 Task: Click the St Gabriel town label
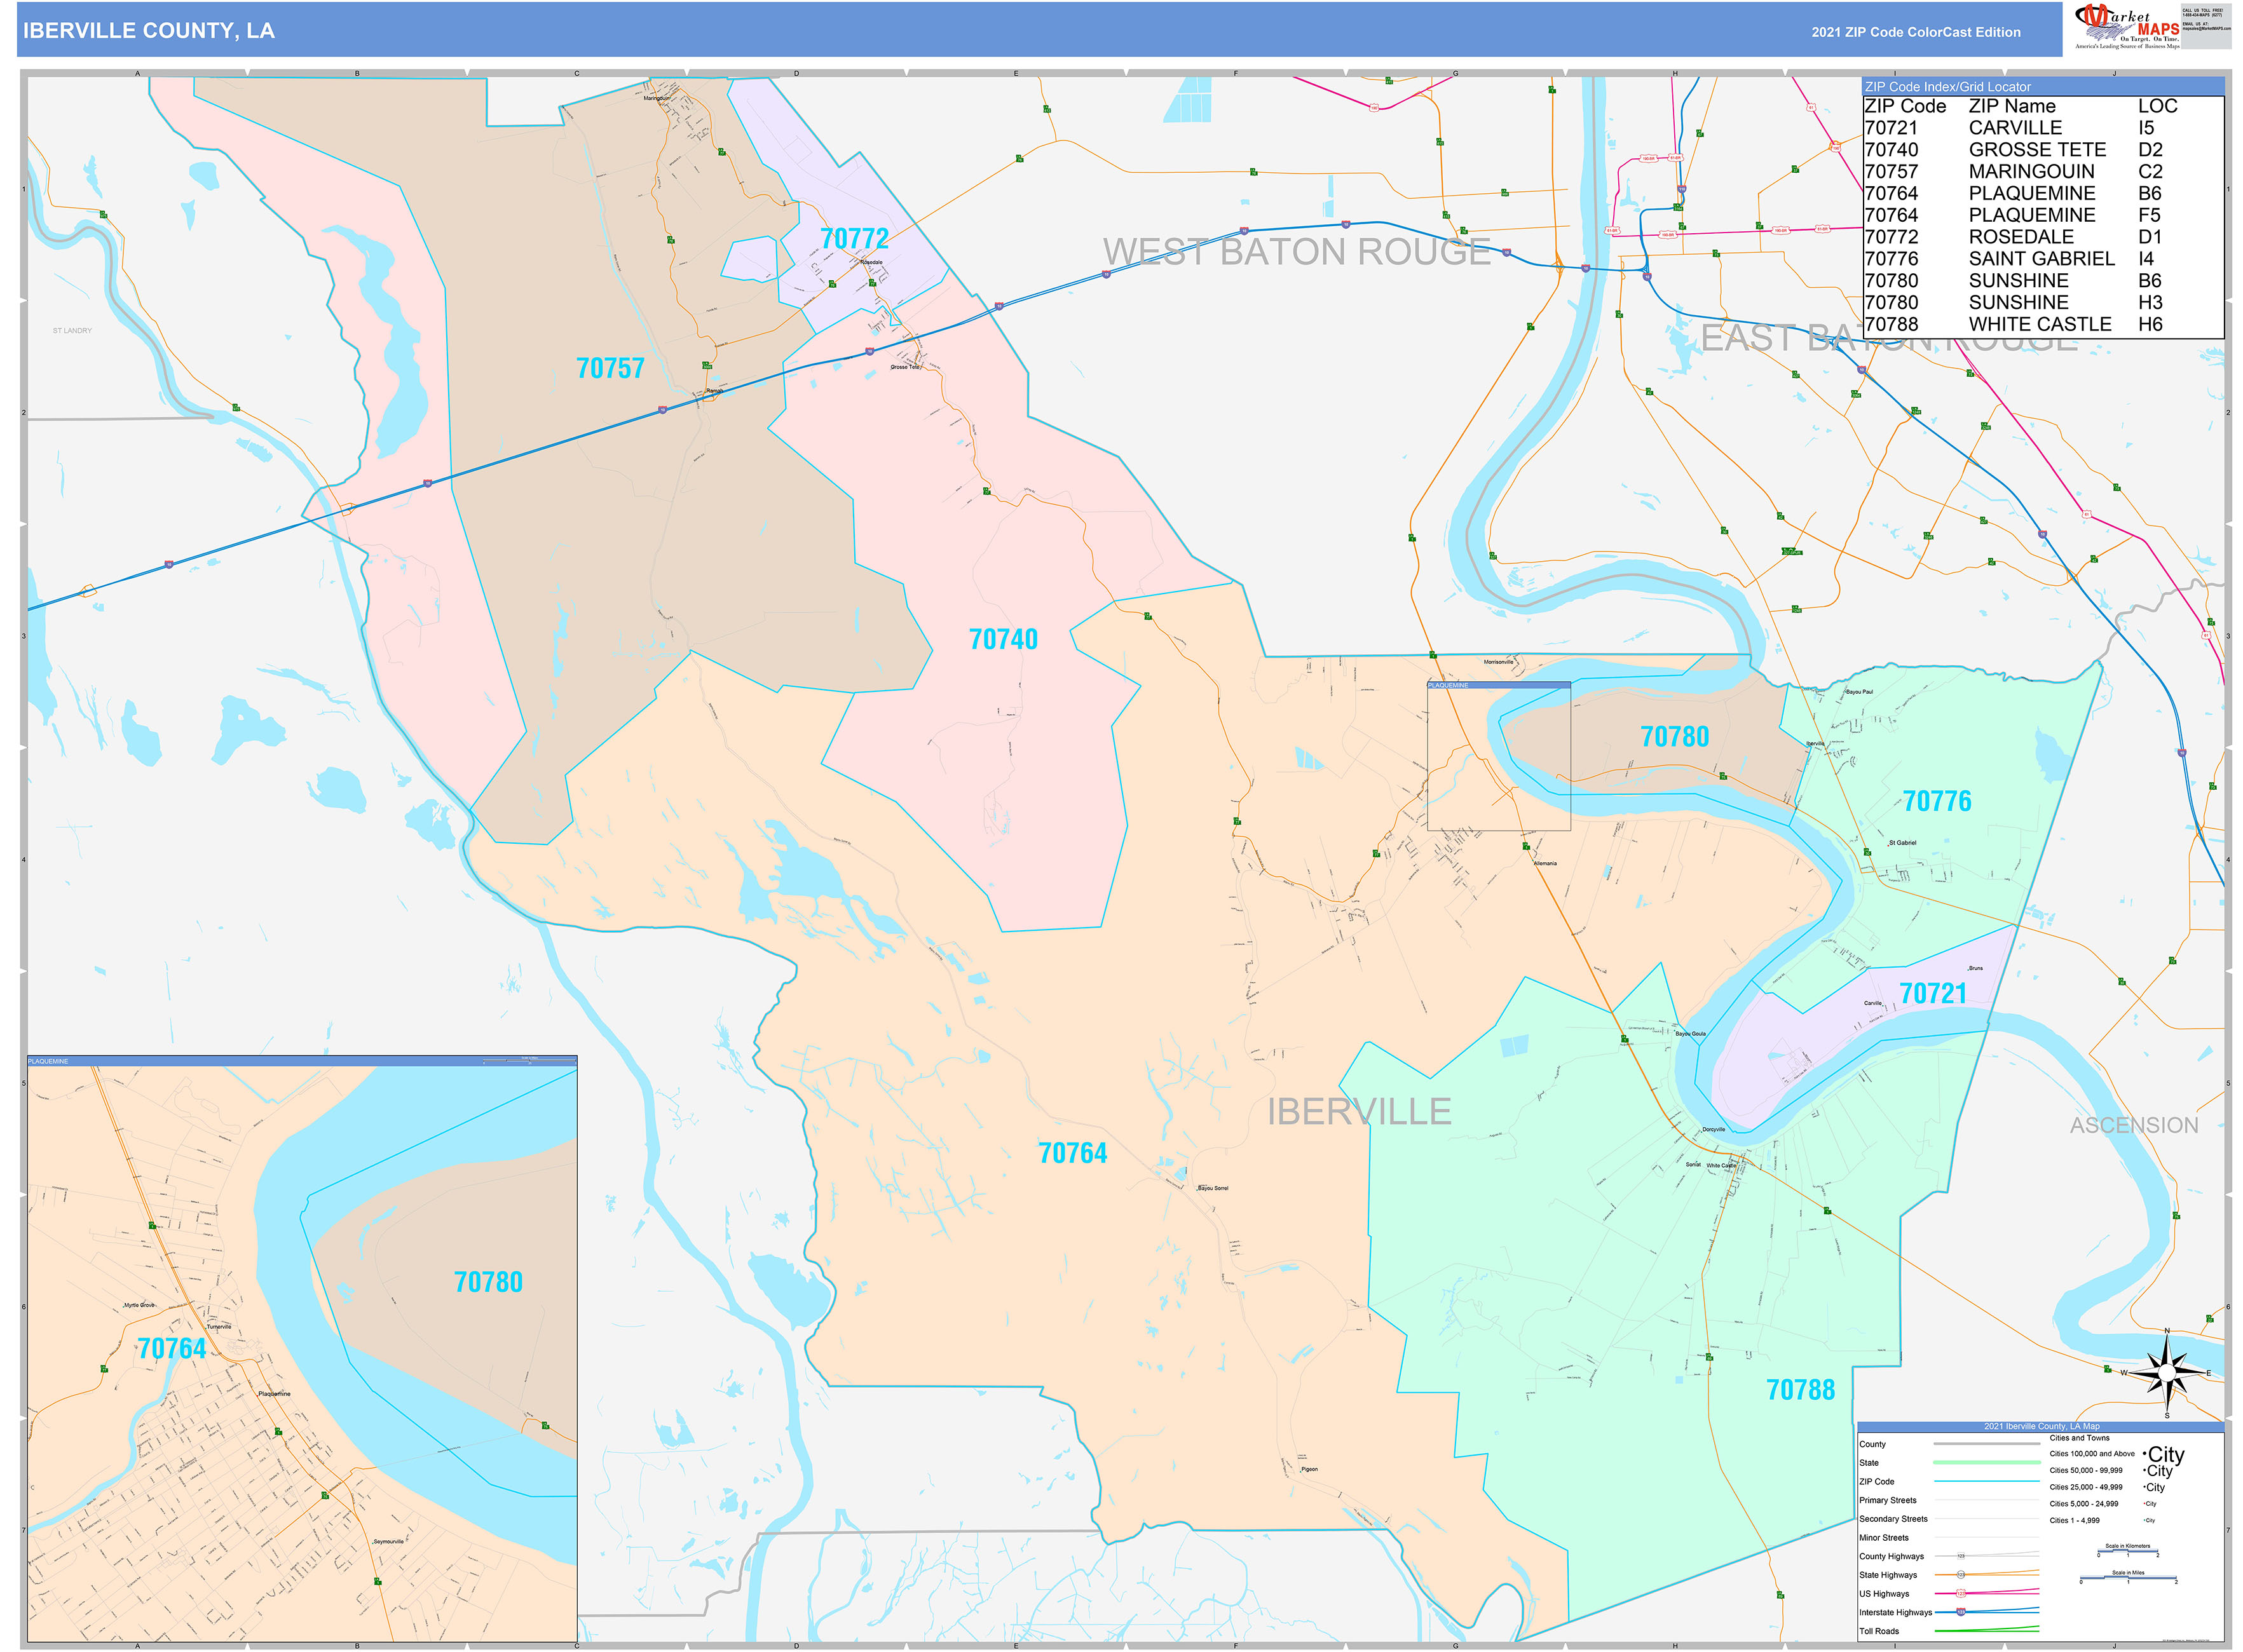point(1902,843)
